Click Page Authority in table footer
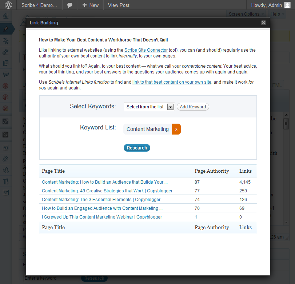The width and height of the screenshot is (295, 284). click(212, 227)
